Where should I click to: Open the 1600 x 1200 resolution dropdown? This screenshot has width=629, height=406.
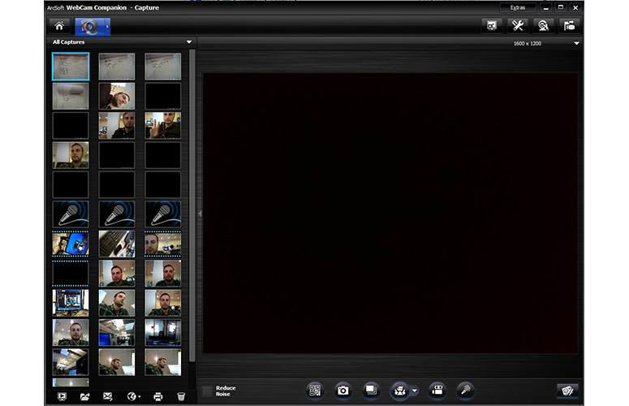click(576, 43)
